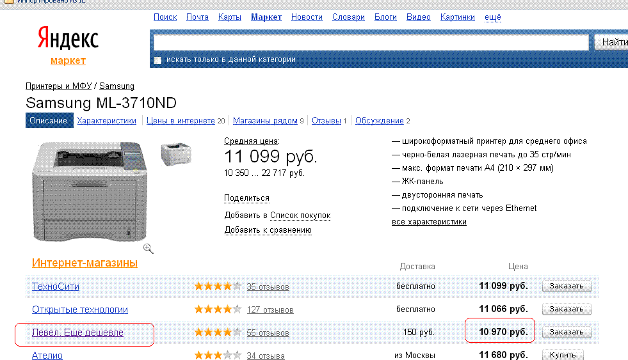Click 'Добавить к сравнению' link

click(x=268, y=230)
